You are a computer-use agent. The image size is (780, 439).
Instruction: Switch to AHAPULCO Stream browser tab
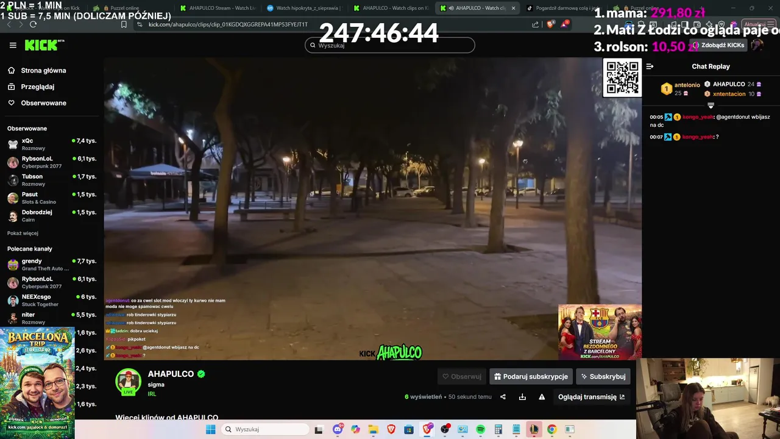(x=219, y=8)
